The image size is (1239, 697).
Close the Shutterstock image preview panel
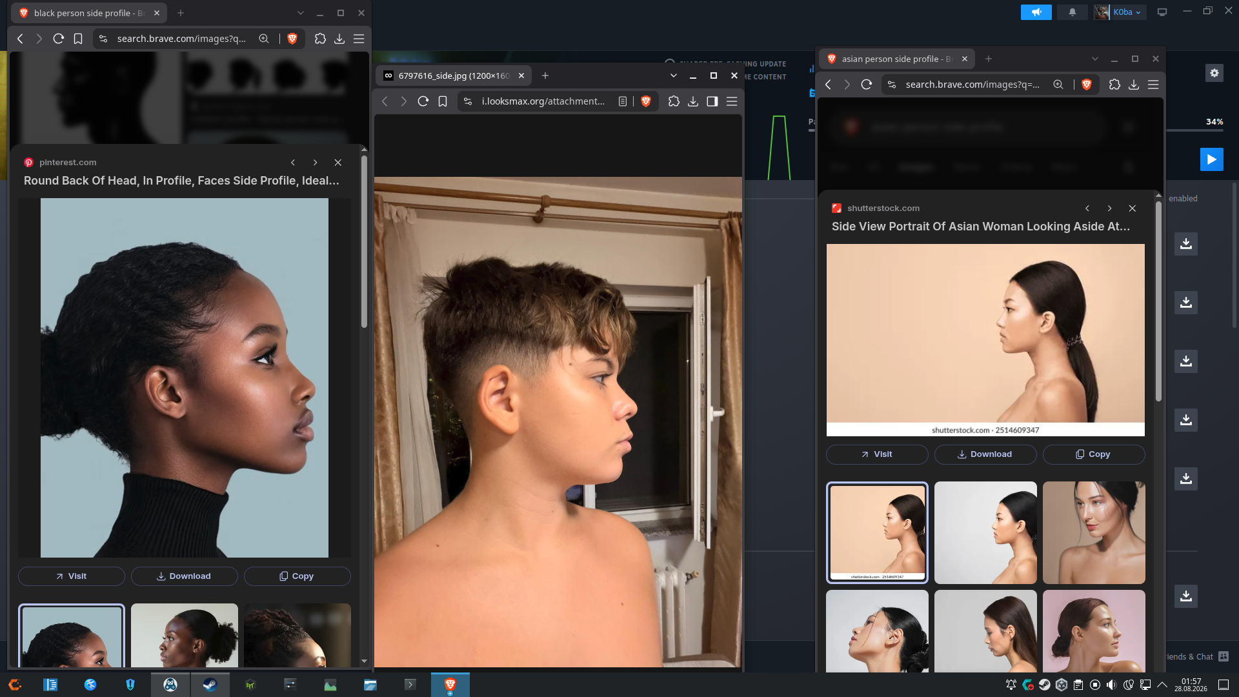pos(1133,208)
